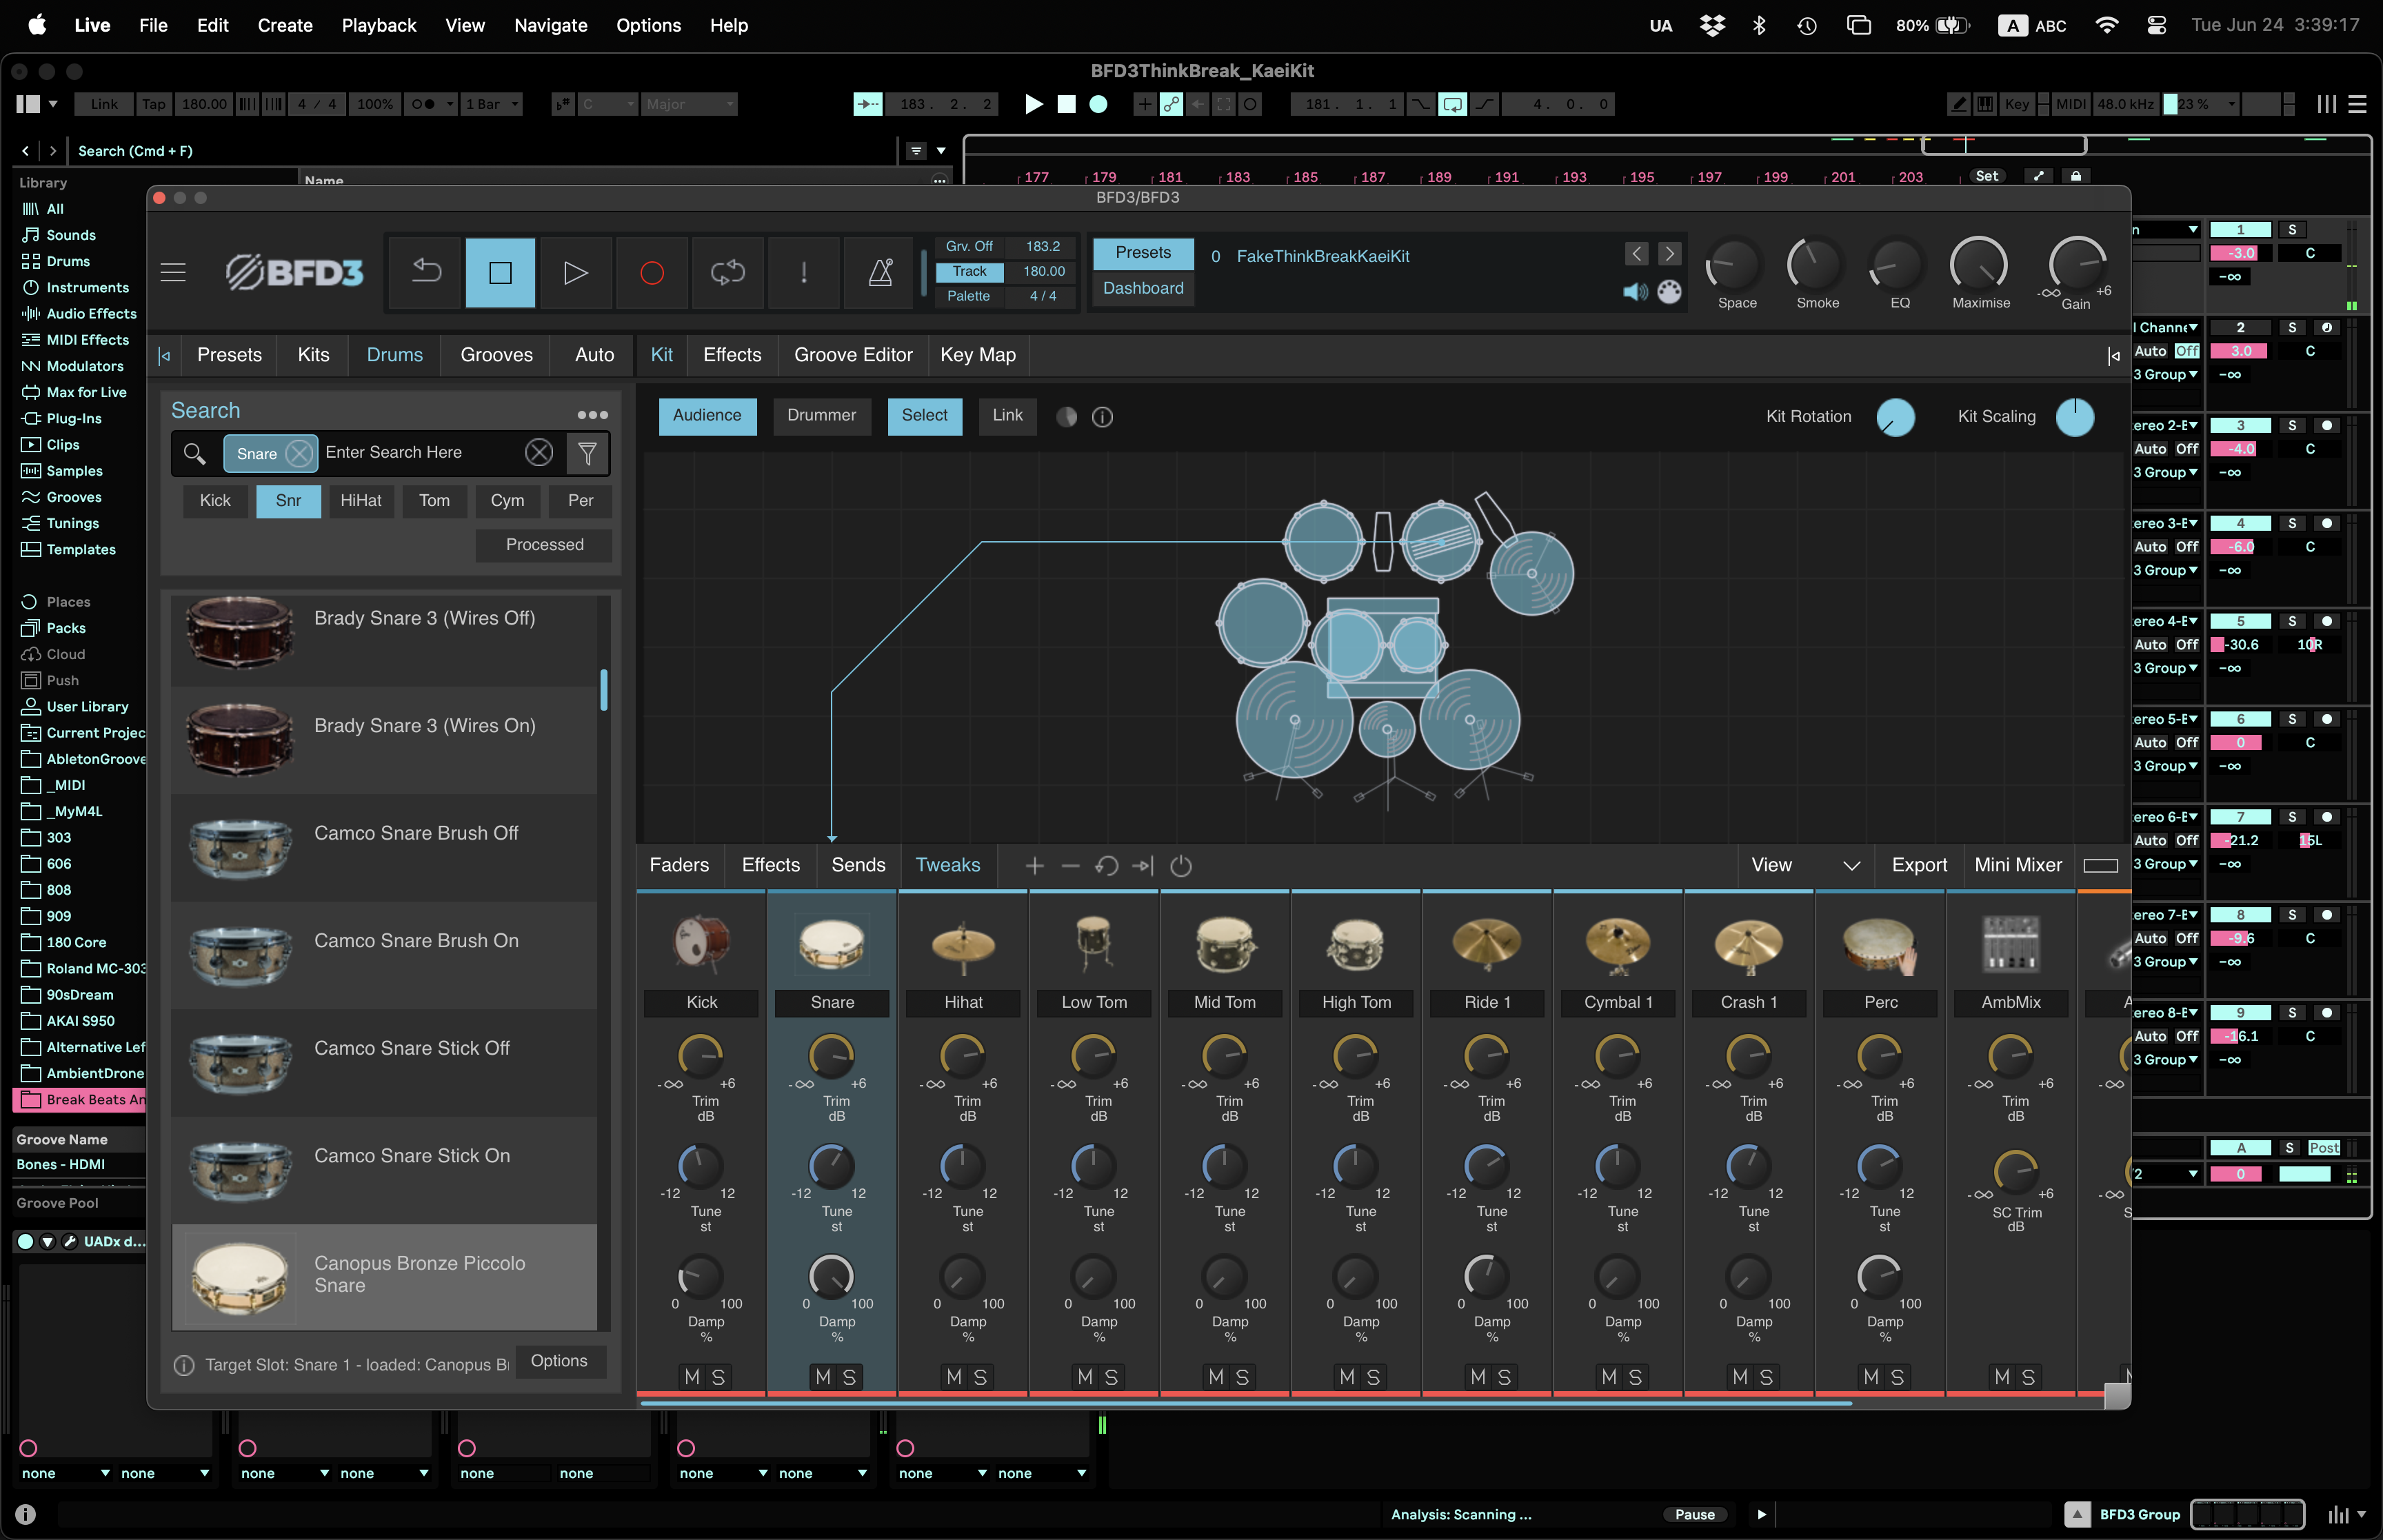Toggle Processed filter button

[544, 545]
